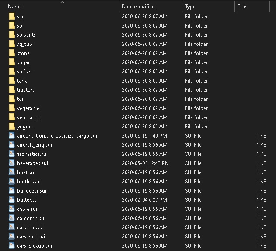Select the cars_mix.sui file name
Viewport: 276px width, 251px height.
coord(31,237)
